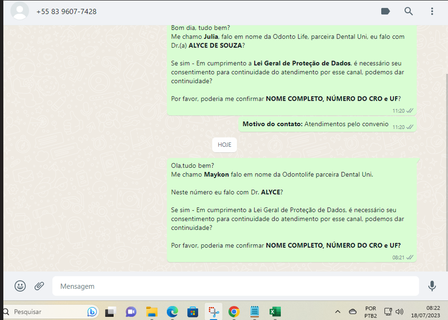Record a voice message with the microphone
448x320 pixels.
click(432, 286)
